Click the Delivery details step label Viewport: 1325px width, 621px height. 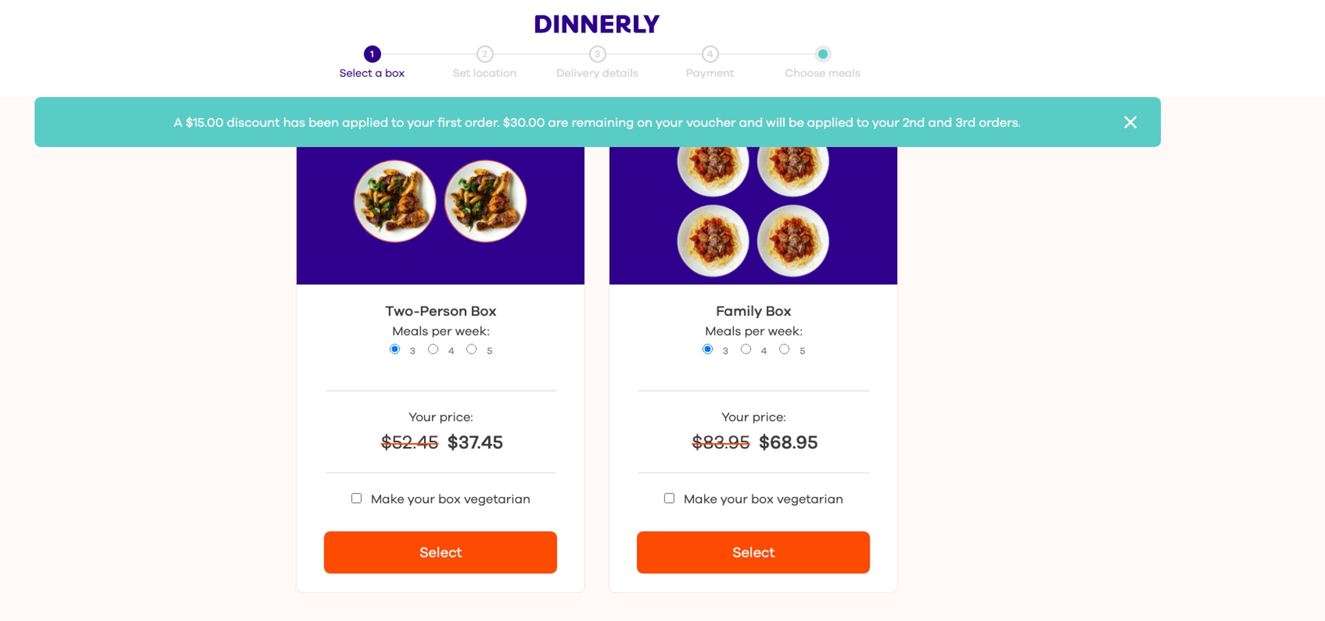pyautogui.click(x=597, y=73)
